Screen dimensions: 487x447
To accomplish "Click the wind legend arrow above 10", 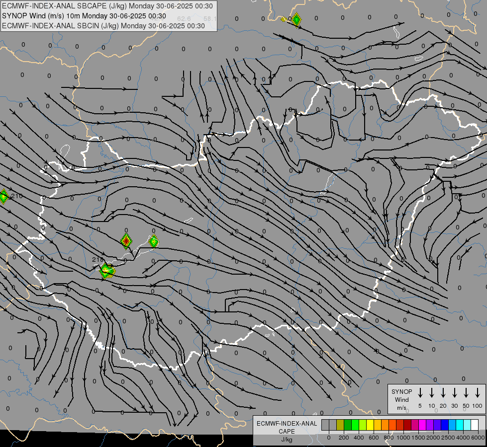I will point(432,393).
